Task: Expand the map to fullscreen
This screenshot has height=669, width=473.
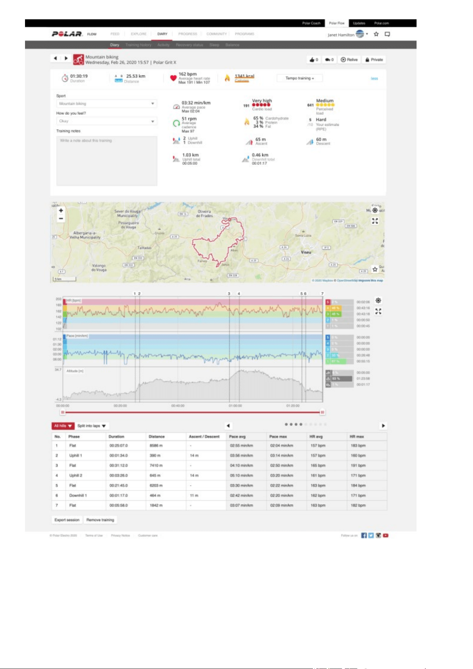Action: coord(375,221)
